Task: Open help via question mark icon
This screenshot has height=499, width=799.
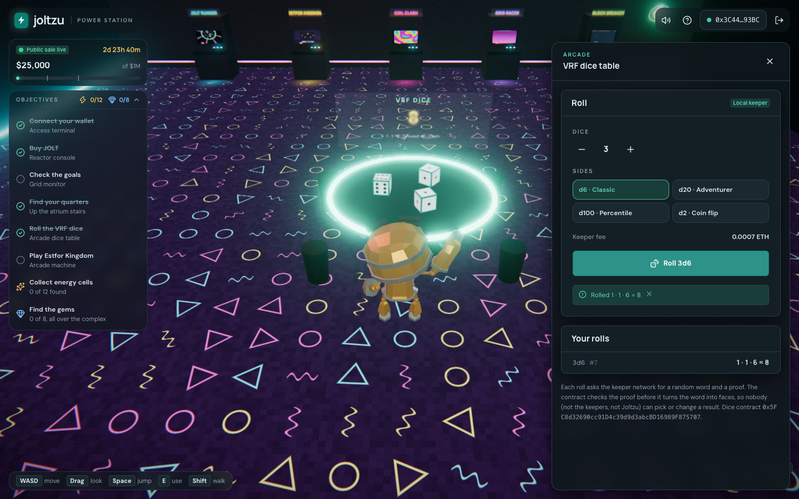Action: click(x=687, y=20)
